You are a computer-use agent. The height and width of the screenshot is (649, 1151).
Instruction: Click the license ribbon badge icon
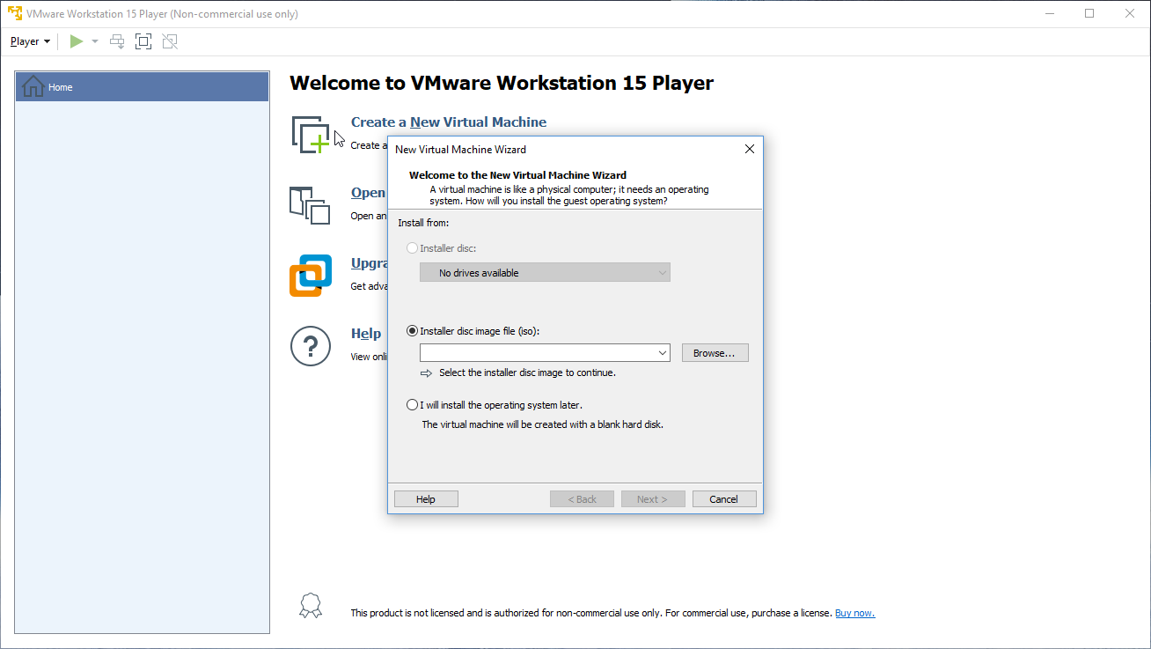[311, 605]
